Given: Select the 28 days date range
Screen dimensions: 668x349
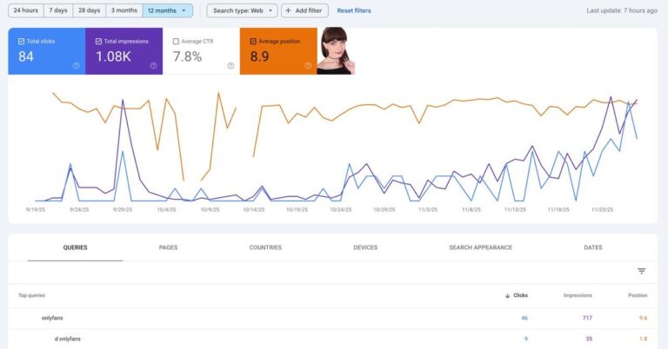Looking at the screenshot, I should pyautogui.click(x=88, y=10).
